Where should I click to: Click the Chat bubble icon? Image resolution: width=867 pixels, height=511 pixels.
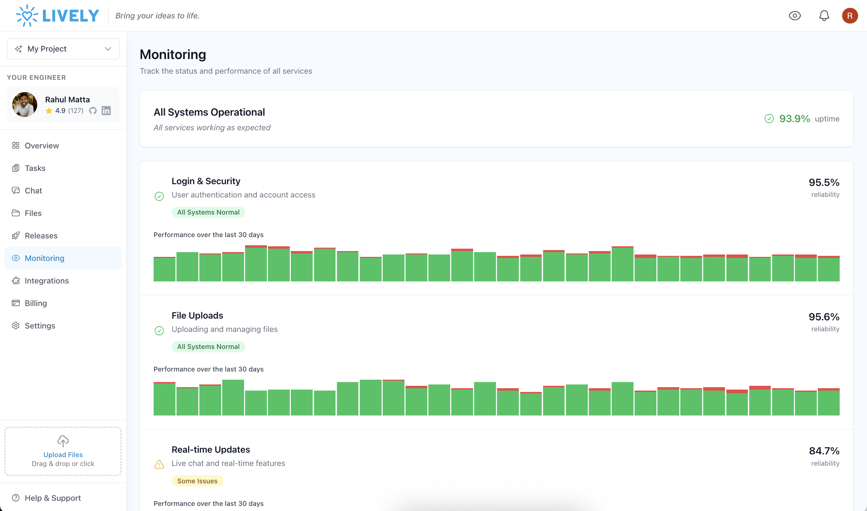[16, 190]
